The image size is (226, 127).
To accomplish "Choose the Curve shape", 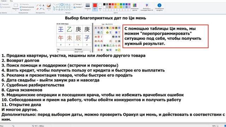I will click(x=57, y=5).
